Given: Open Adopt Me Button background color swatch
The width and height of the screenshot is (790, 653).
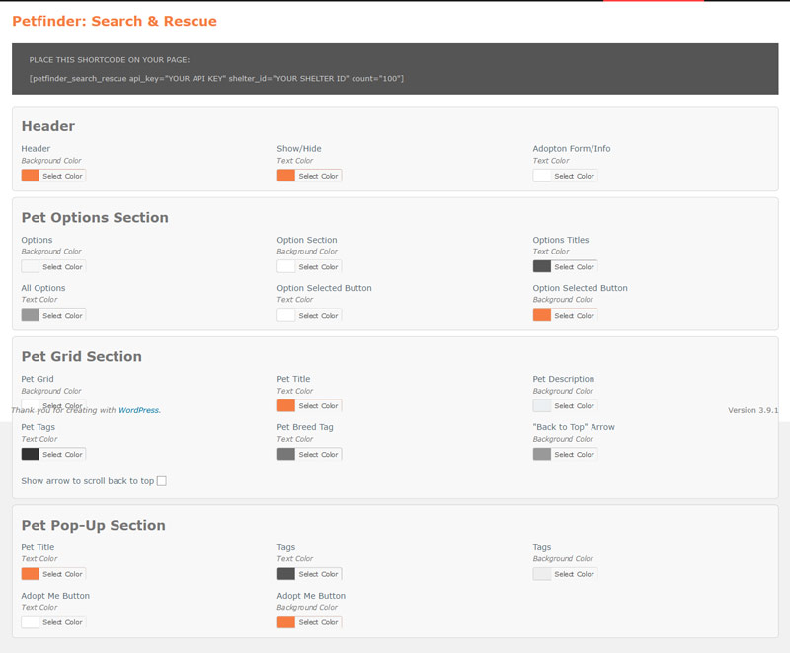Looking at the screenshot, I should tap(286, 622).
